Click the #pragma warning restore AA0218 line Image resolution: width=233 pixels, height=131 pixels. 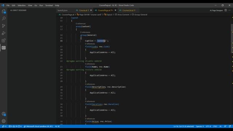84,70
